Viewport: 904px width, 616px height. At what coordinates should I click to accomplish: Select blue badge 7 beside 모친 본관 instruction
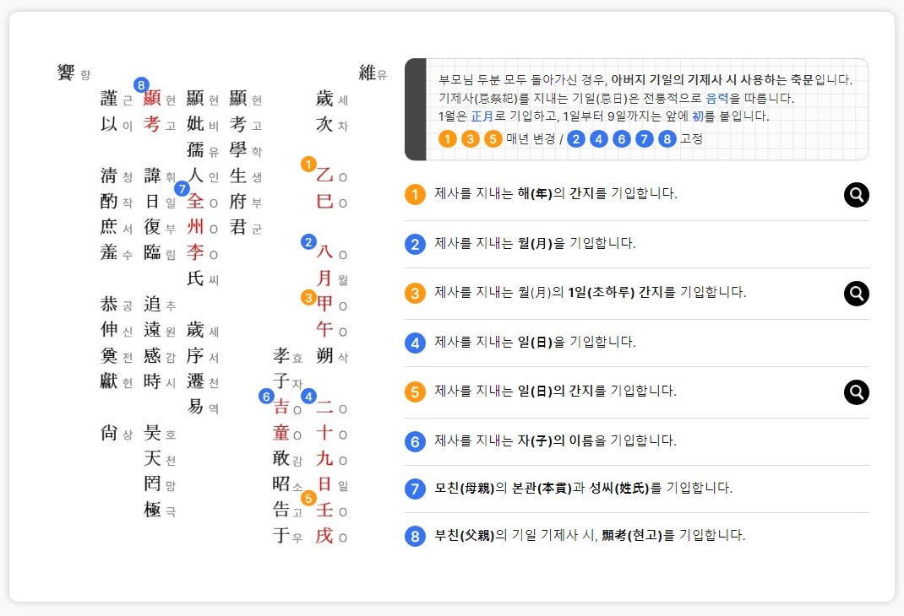coord(415,489)
